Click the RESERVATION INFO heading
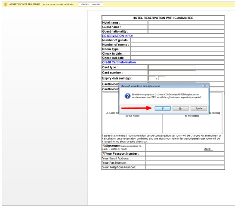This screenshot has height=211, width=250. coord(117,36)
